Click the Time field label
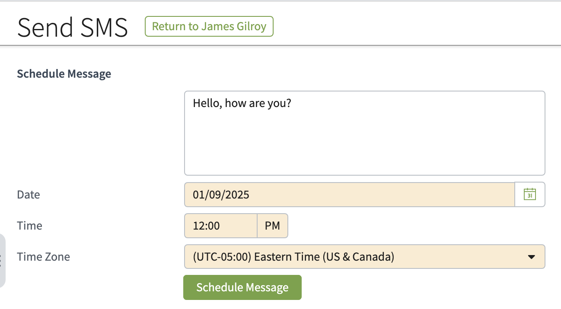Viewport: 561px width, 309px height. click(30, 226)
